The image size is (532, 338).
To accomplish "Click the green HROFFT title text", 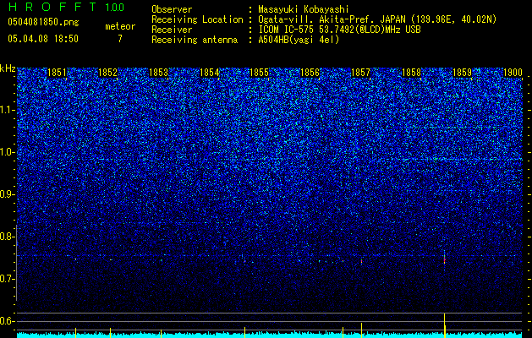I will coord(52,7).
